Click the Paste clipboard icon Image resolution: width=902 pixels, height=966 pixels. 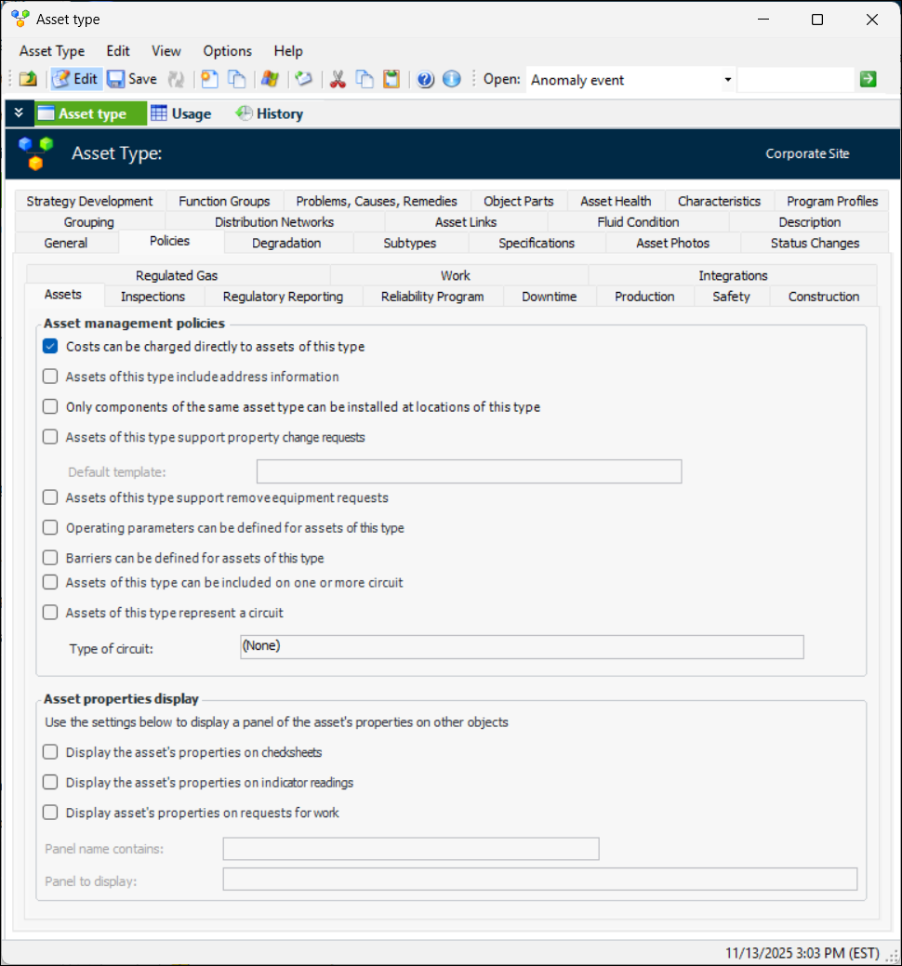tap(391, 79)
